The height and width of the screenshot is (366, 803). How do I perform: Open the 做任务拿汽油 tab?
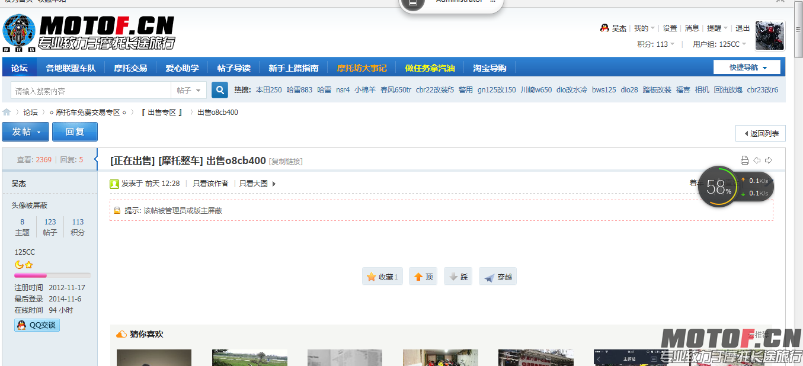[x=430, y=68]
